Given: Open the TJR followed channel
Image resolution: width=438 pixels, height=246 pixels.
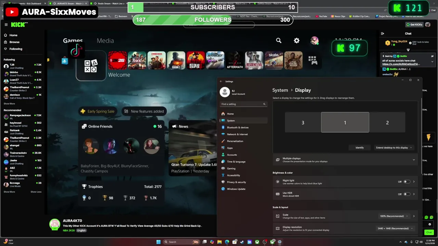Looking at the screenshot, I should (23, 66).
